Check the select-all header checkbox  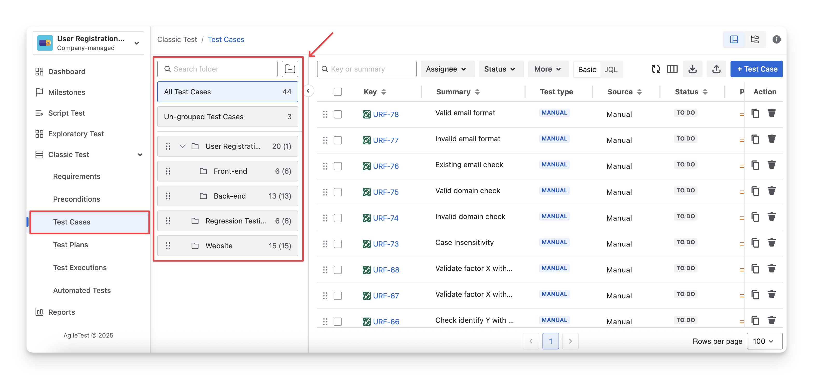[x=337, y=92]
